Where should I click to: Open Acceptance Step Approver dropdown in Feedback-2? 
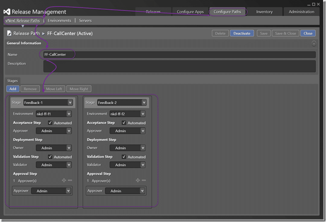pyautogui.click(x=128, y=131)
